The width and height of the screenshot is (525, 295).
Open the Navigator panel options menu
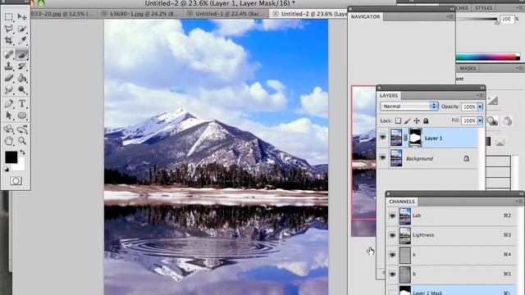pos(450,16)
